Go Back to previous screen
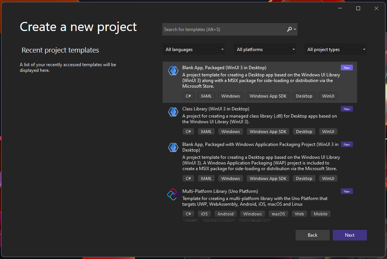Viewport: 387px width, 259px height. [x=312, y=235]
